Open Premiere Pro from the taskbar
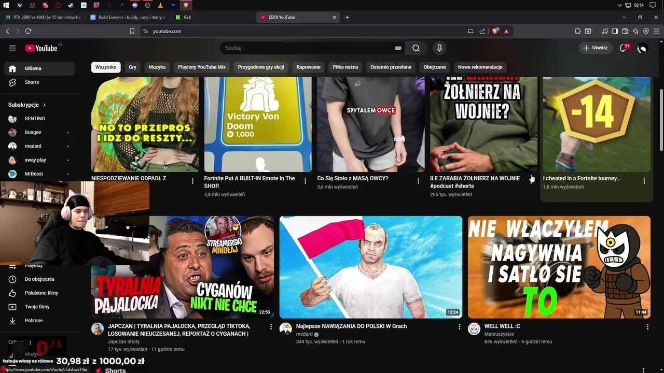Image resolution: width=664 pixels, height=373 pixels. click(x=173, y=5)
